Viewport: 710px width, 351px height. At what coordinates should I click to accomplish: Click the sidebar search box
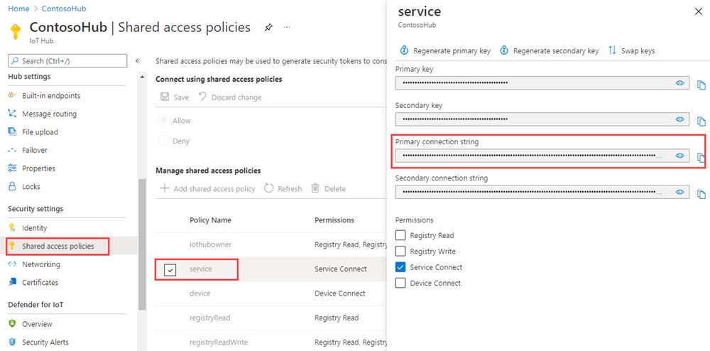coord(68,61)
